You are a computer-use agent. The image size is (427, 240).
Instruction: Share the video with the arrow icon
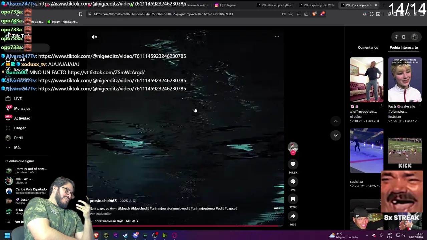293,216
